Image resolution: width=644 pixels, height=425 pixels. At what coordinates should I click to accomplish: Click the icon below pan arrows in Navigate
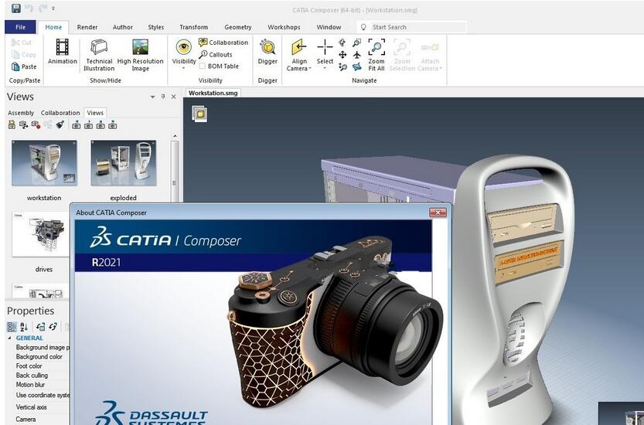[x=342, y=67]
